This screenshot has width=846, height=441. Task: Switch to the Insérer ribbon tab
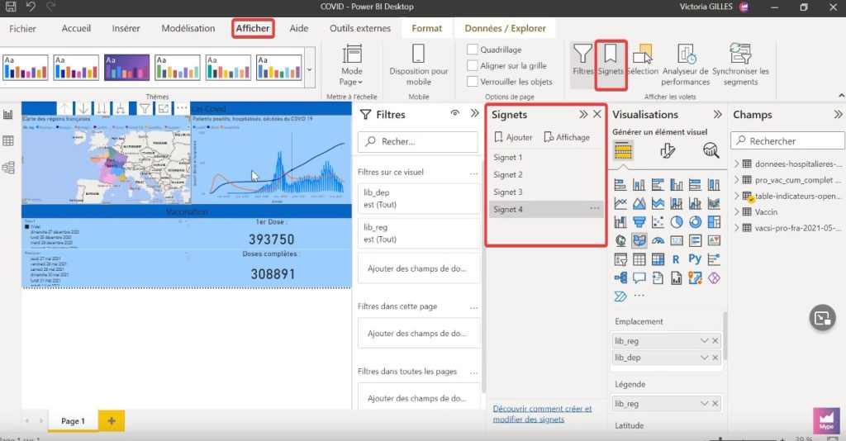click(126, 28)
